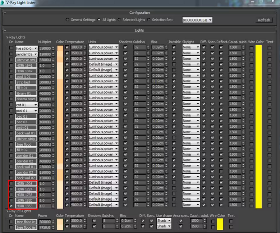Click Temperature value 4000.0 for HDRi 1941

[x=77, y=64]
